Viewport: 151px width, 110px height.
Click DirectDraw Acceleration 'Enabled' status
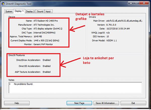(x=47, y=60)
